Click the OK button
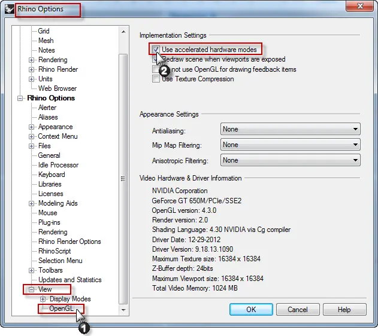This screenshot has height=336, width=378. (251, 310)
